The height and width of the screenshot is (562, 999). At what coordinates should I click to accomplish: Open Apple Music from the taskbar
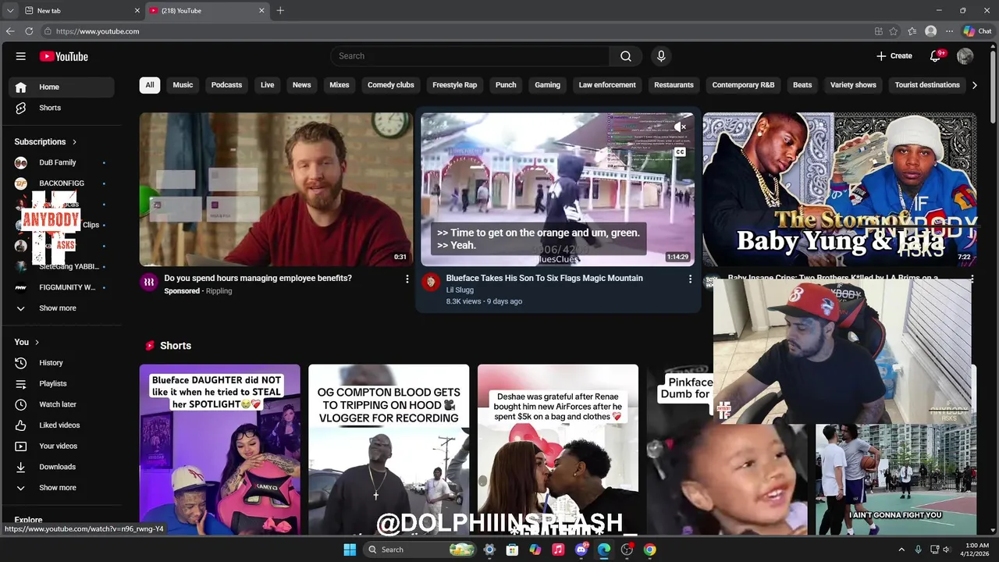point(558,550)
